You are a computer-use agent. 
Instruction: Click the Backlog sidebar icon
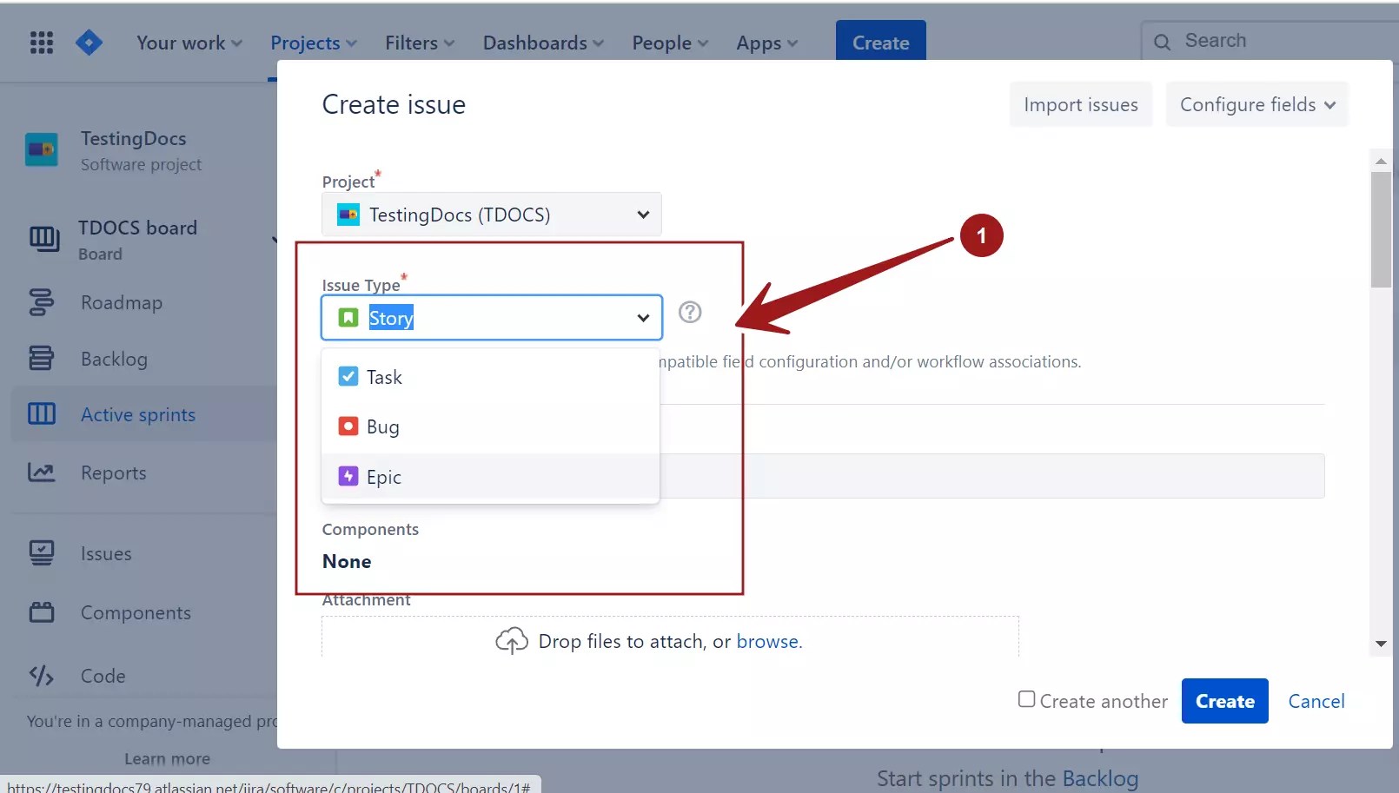(41, 358)
